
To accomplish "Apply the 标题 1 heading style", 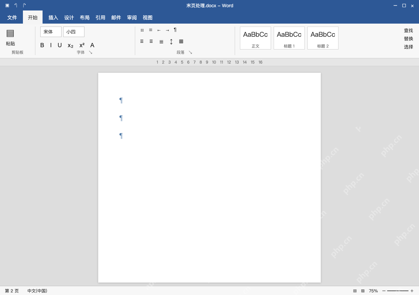I will pos(289,38).
